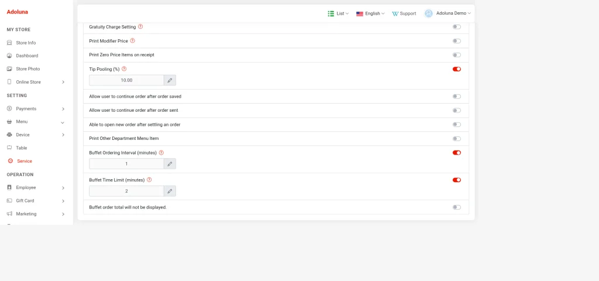Image resolution: width=599 pixels, height=281 pixels.
Task: Click the Support W logo icon
Action: point(395,13)
